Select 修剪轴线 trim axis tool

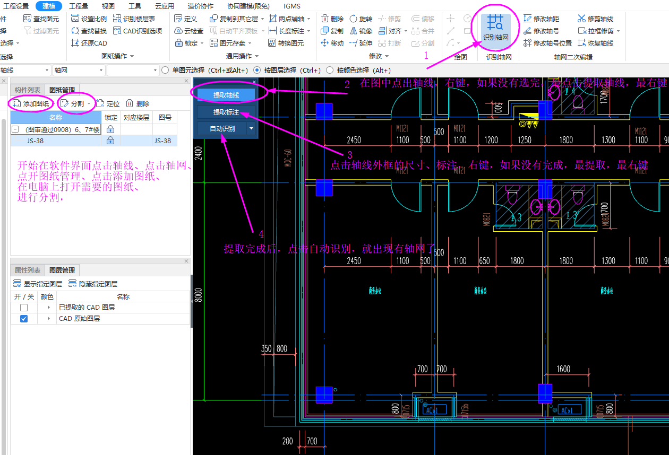[x=595, y=19]
